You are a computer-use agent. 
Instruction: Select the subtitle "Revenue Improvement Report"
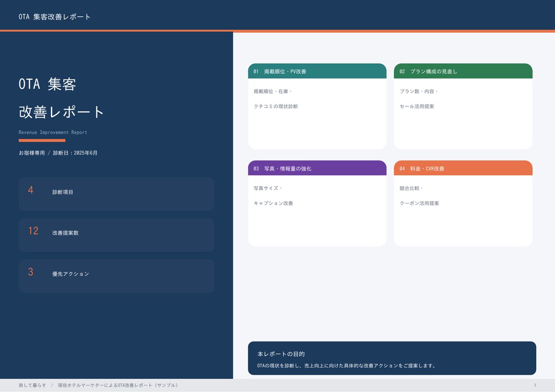[53, 132]
